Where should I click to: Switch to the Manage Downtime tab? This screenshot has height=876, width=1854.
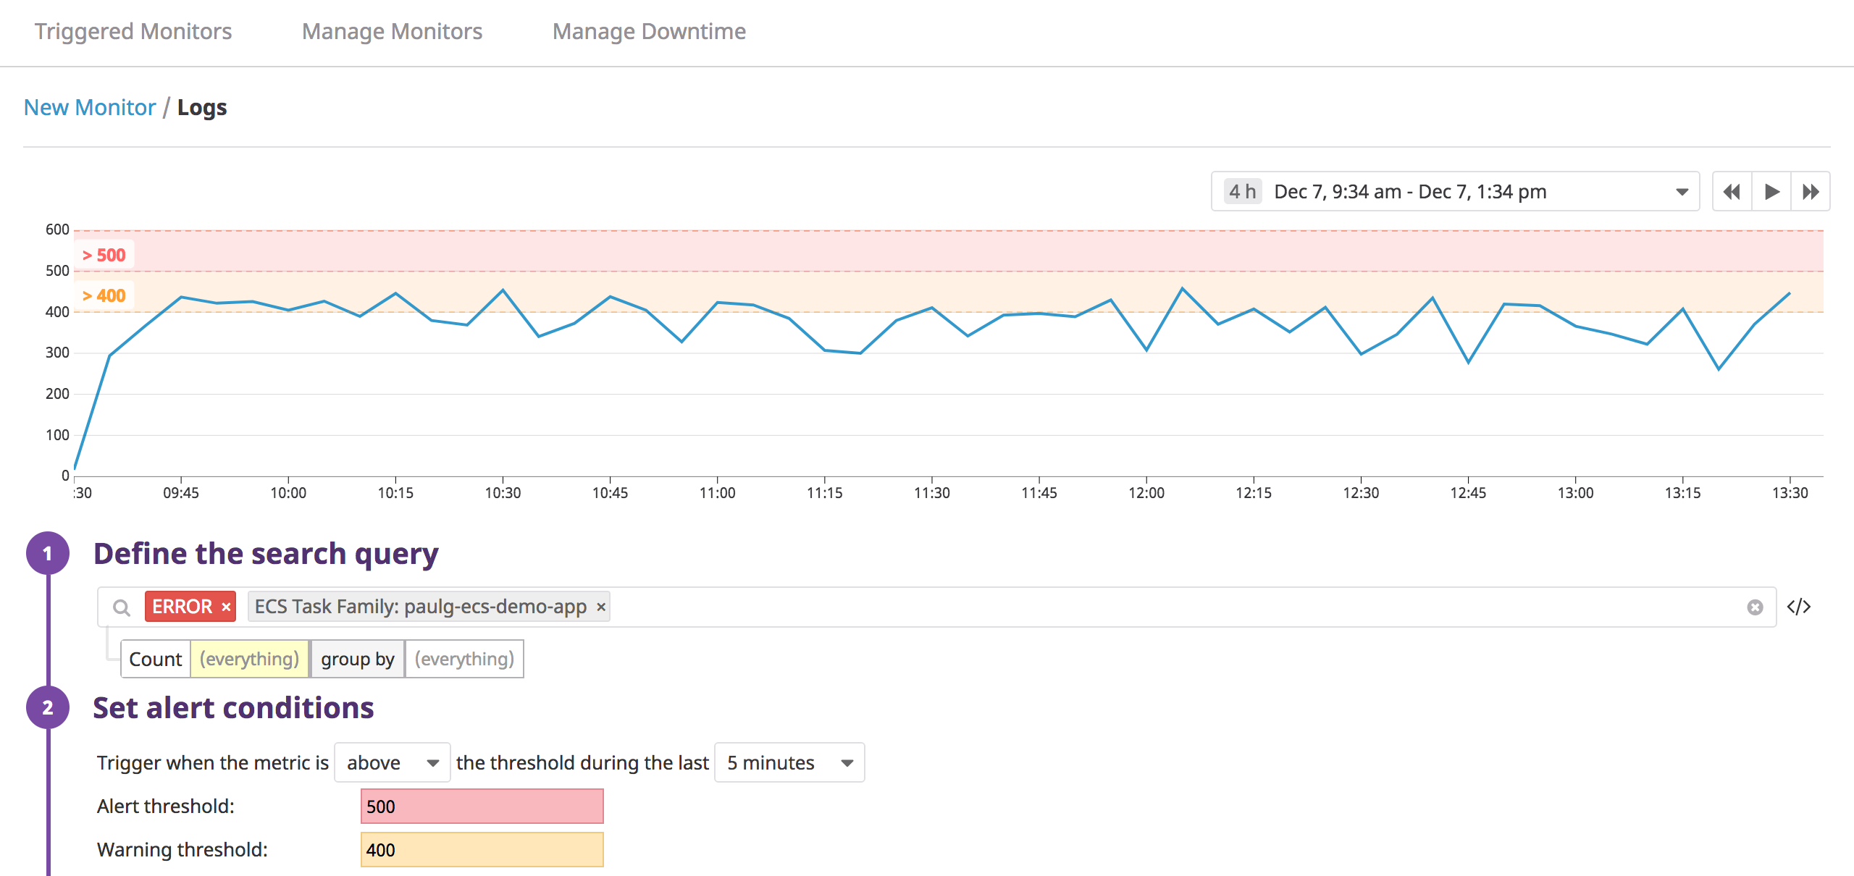(650, 31)
